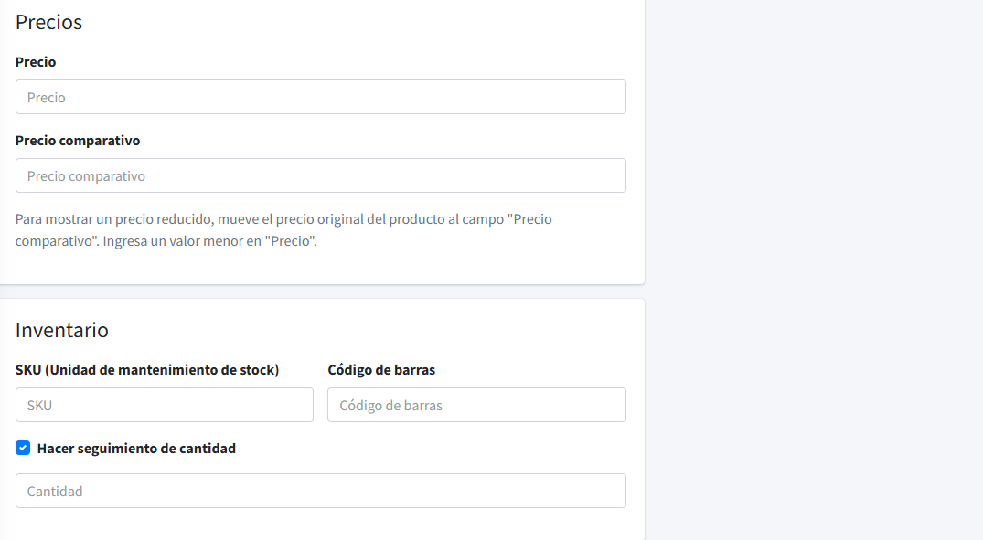Click the Código de barras label

coord(381,369)
